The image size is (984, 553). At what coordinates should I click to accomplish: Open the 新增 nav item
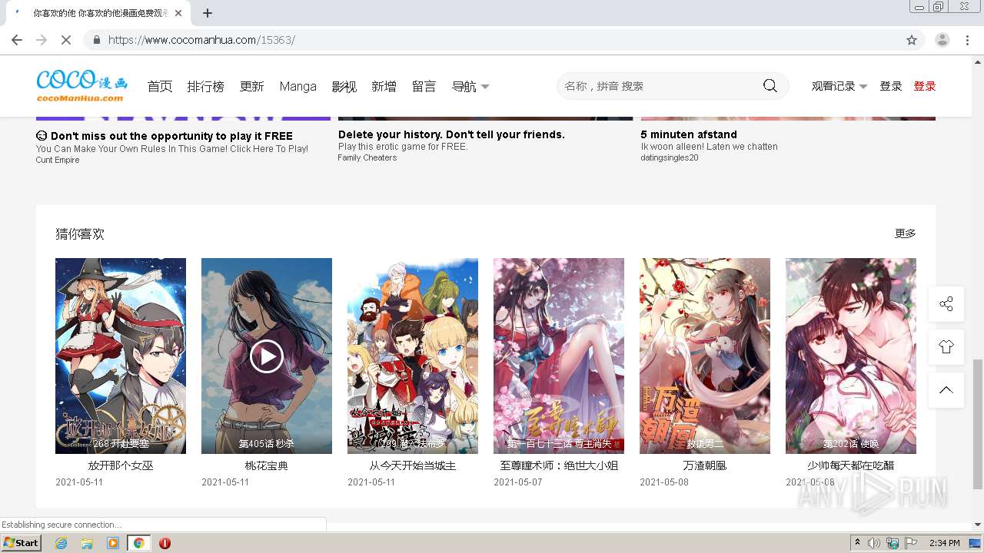point(384,87)
